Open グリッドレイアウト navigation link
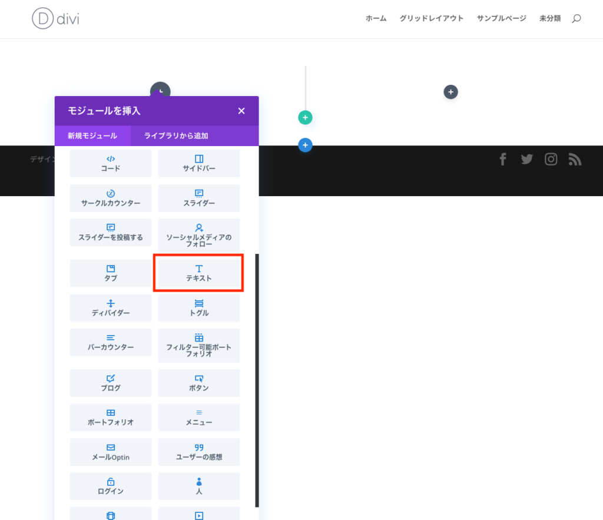This screenshot has width=603, height=520. point(431,18)
